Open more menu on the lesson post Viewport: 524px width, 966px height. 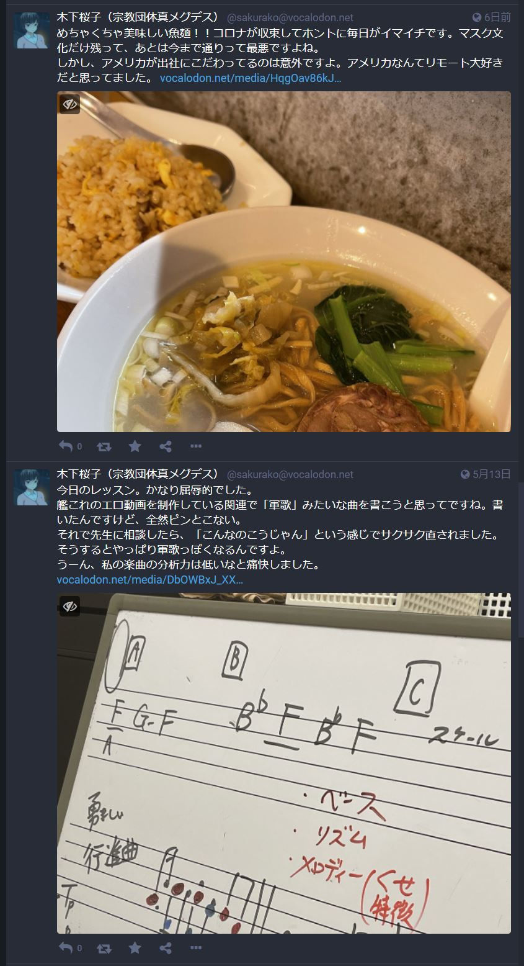tap(196, 947)
